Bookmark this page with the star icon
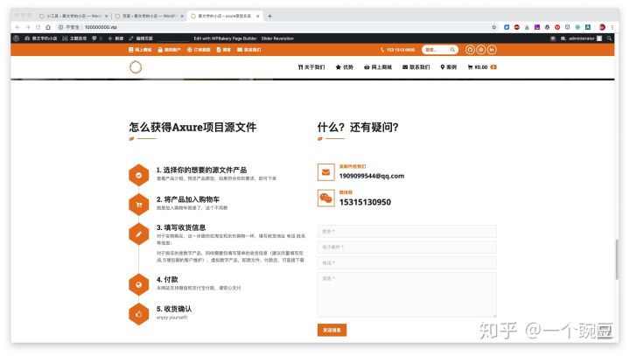Viewport: 630px width, 356px height. point(493,27)
